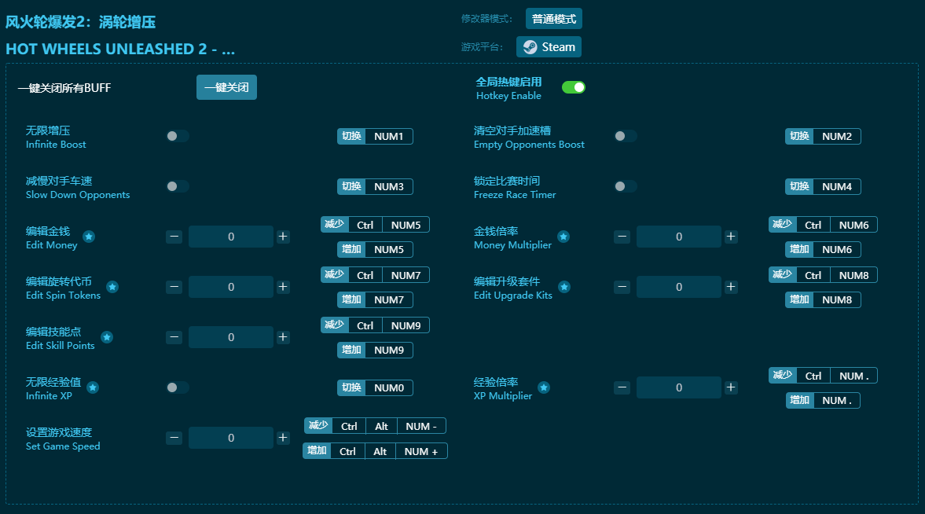925x514 pixels.
Task: Select the Steam platform button
Action: coord(549,47)
